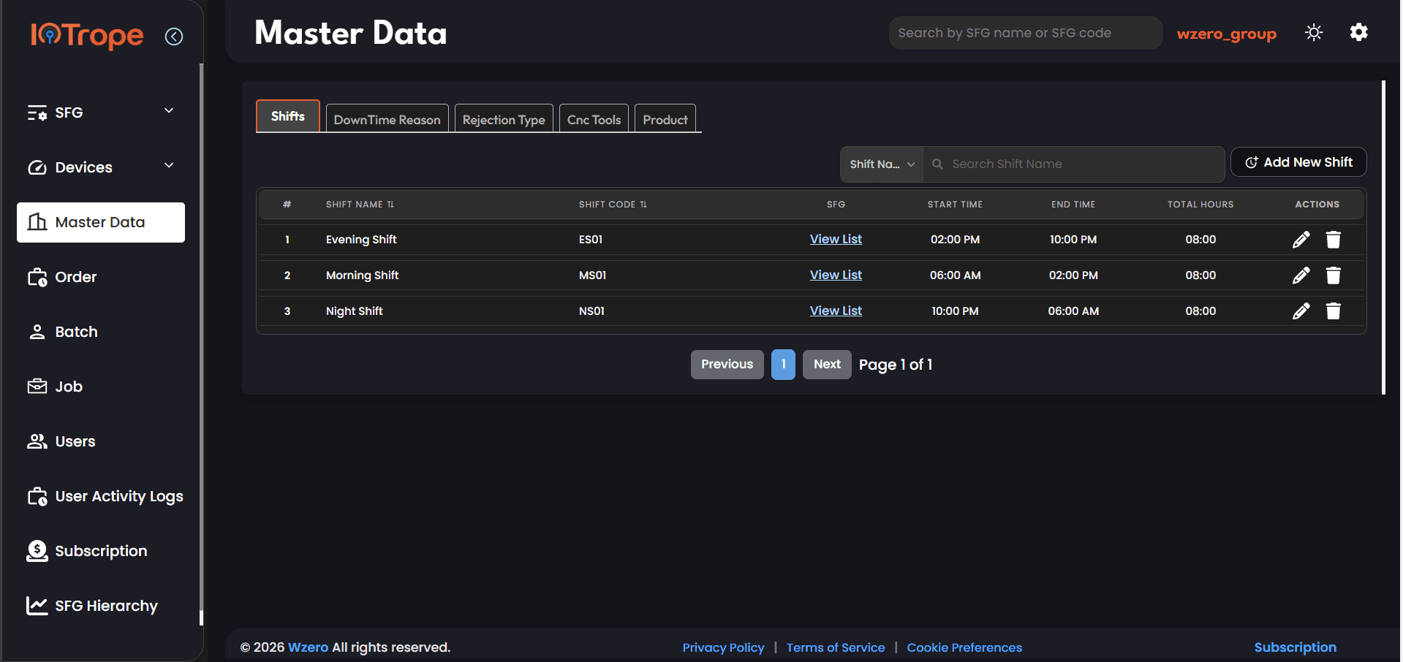This screenshot has height=662, width=1403.
Task: Switch to the DownTime Reason tab
Action: pyautogui.click(x=387, y=119)
